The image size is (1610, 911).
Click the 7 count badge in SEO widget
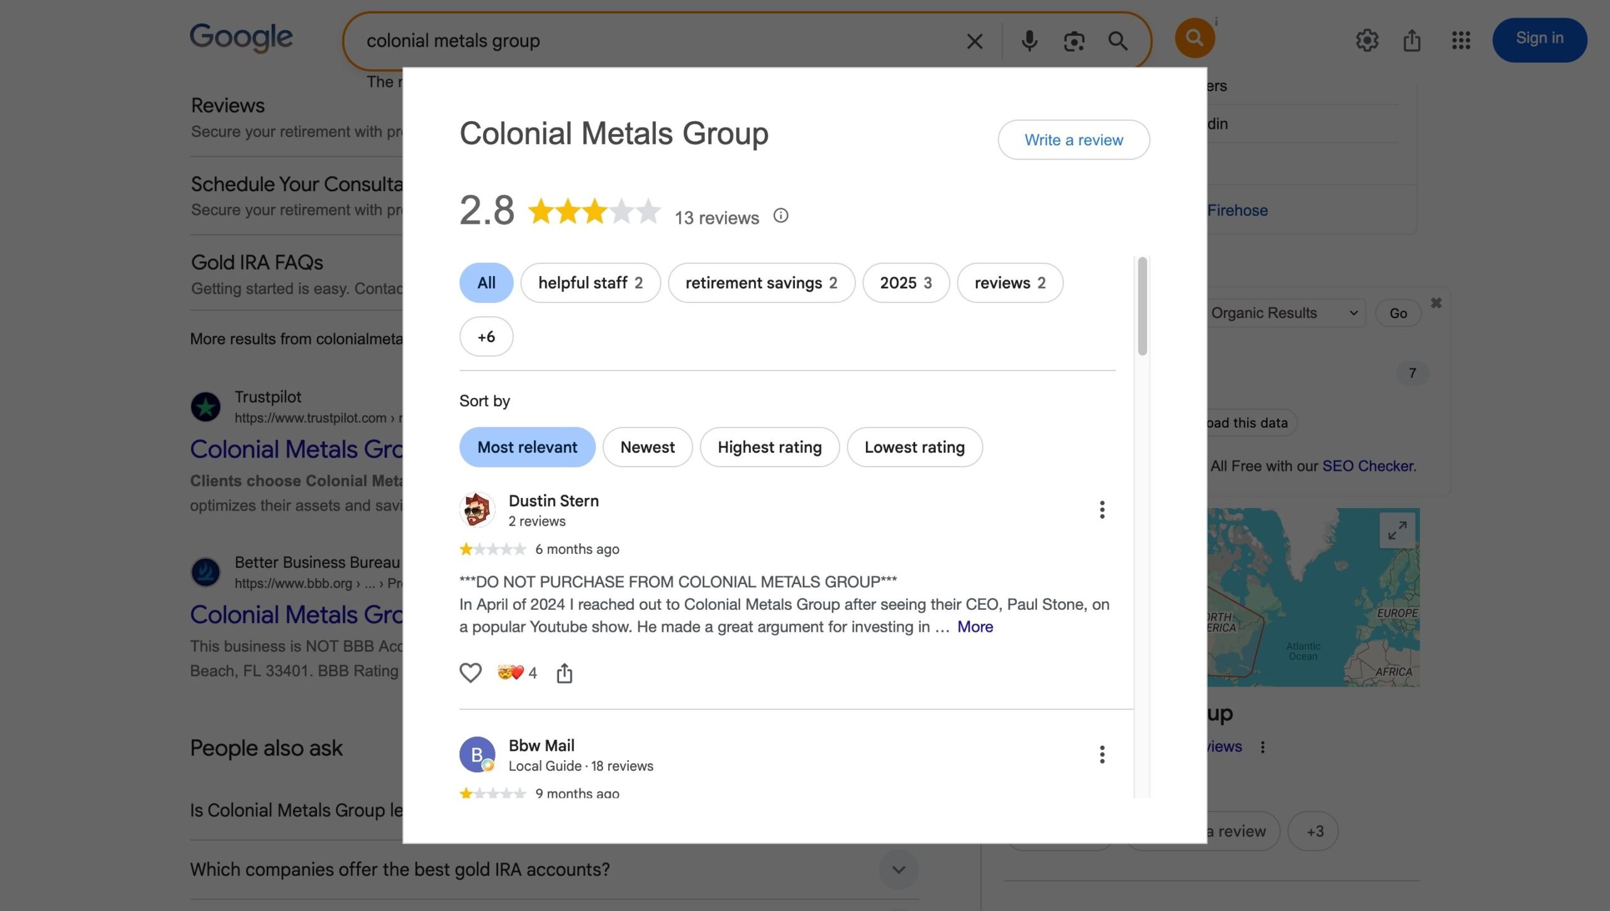tap(1412, 373)
